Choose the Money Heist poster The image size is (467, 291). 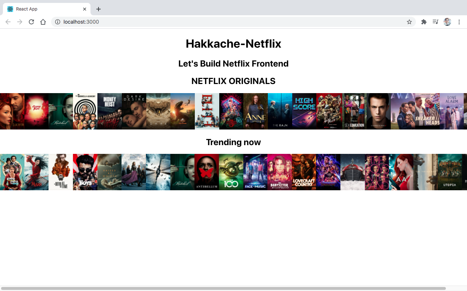click(x=109, y=111)
